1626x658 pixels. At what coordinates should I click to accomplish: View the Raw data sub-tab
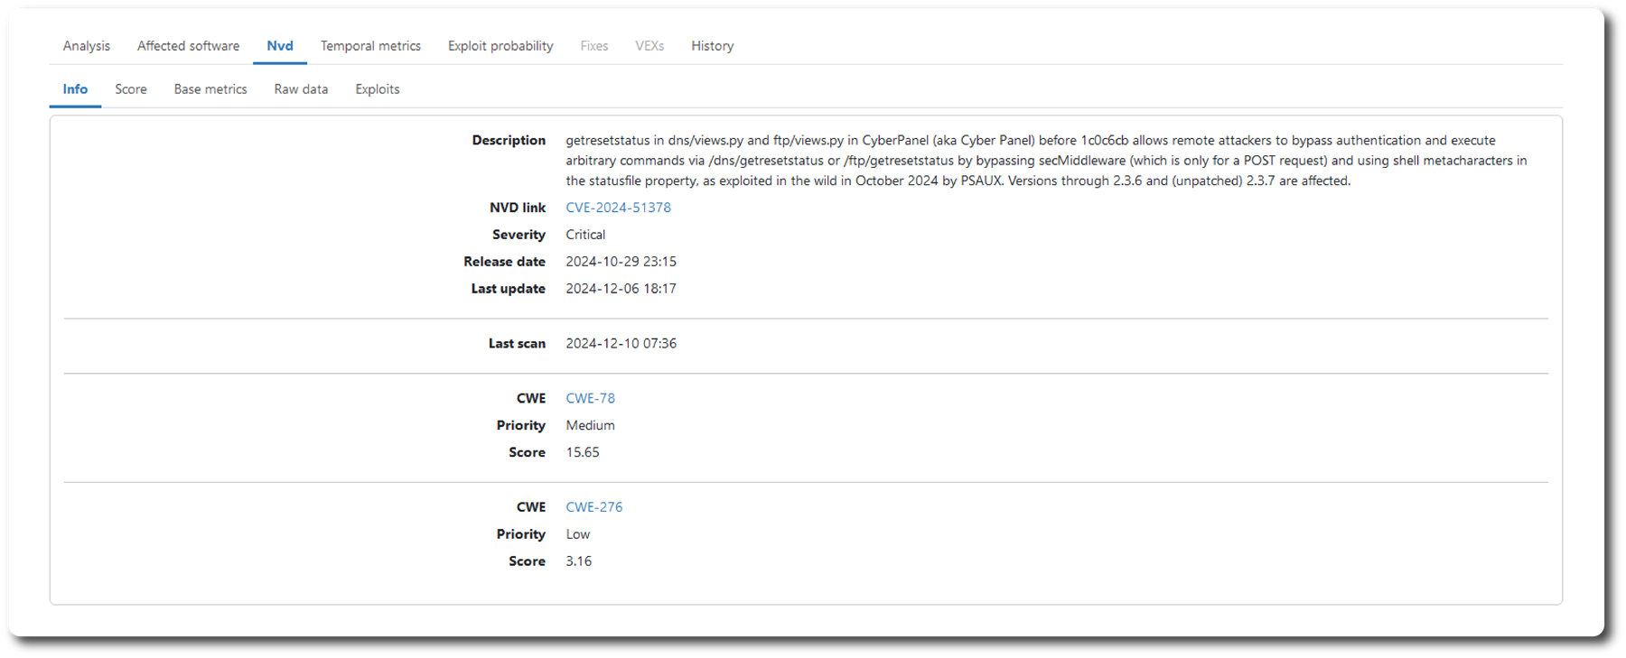(301, 89)
